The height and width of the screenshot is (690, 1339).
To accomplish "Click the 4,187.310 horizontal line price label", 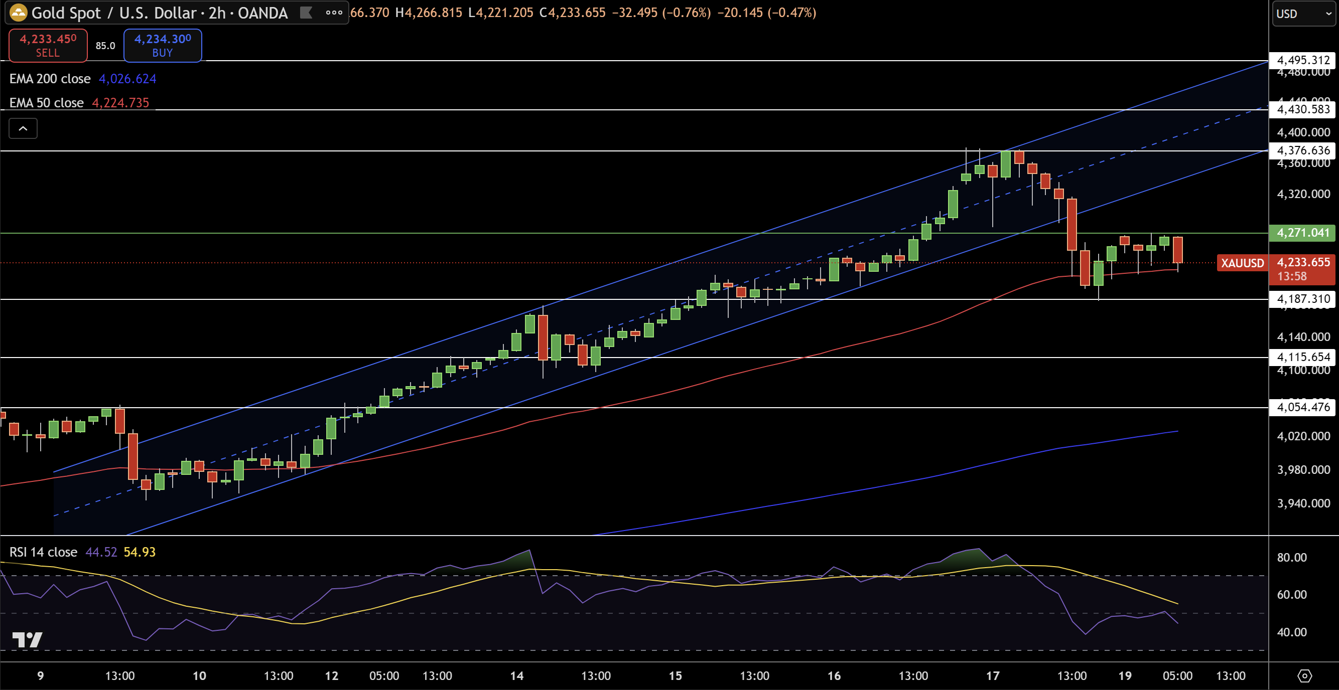I will coord(1302,298).
